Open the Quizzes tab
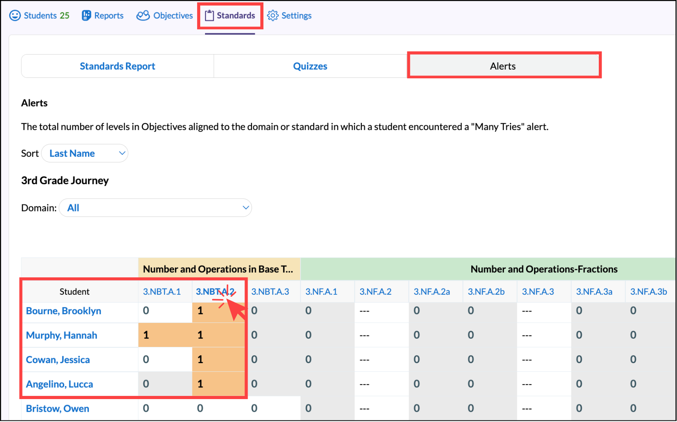This screenshot has width=677, height=422. pos(310,66)
